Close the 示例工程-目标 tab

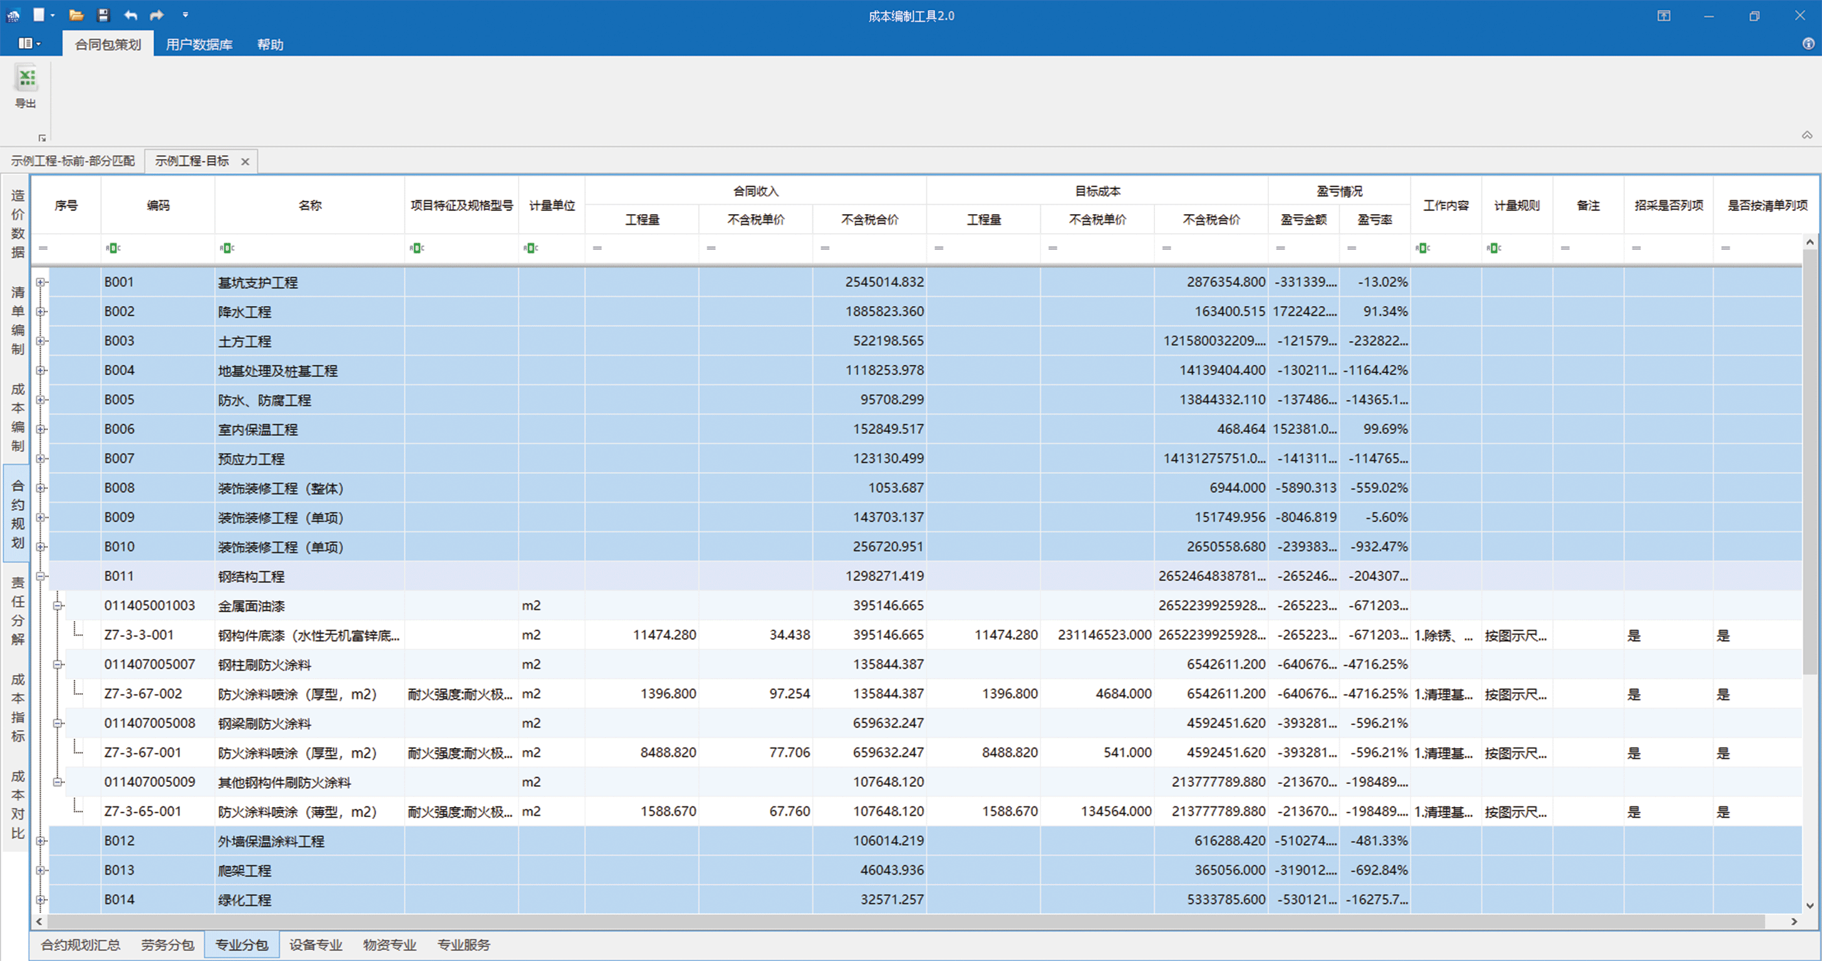(245, 162)
